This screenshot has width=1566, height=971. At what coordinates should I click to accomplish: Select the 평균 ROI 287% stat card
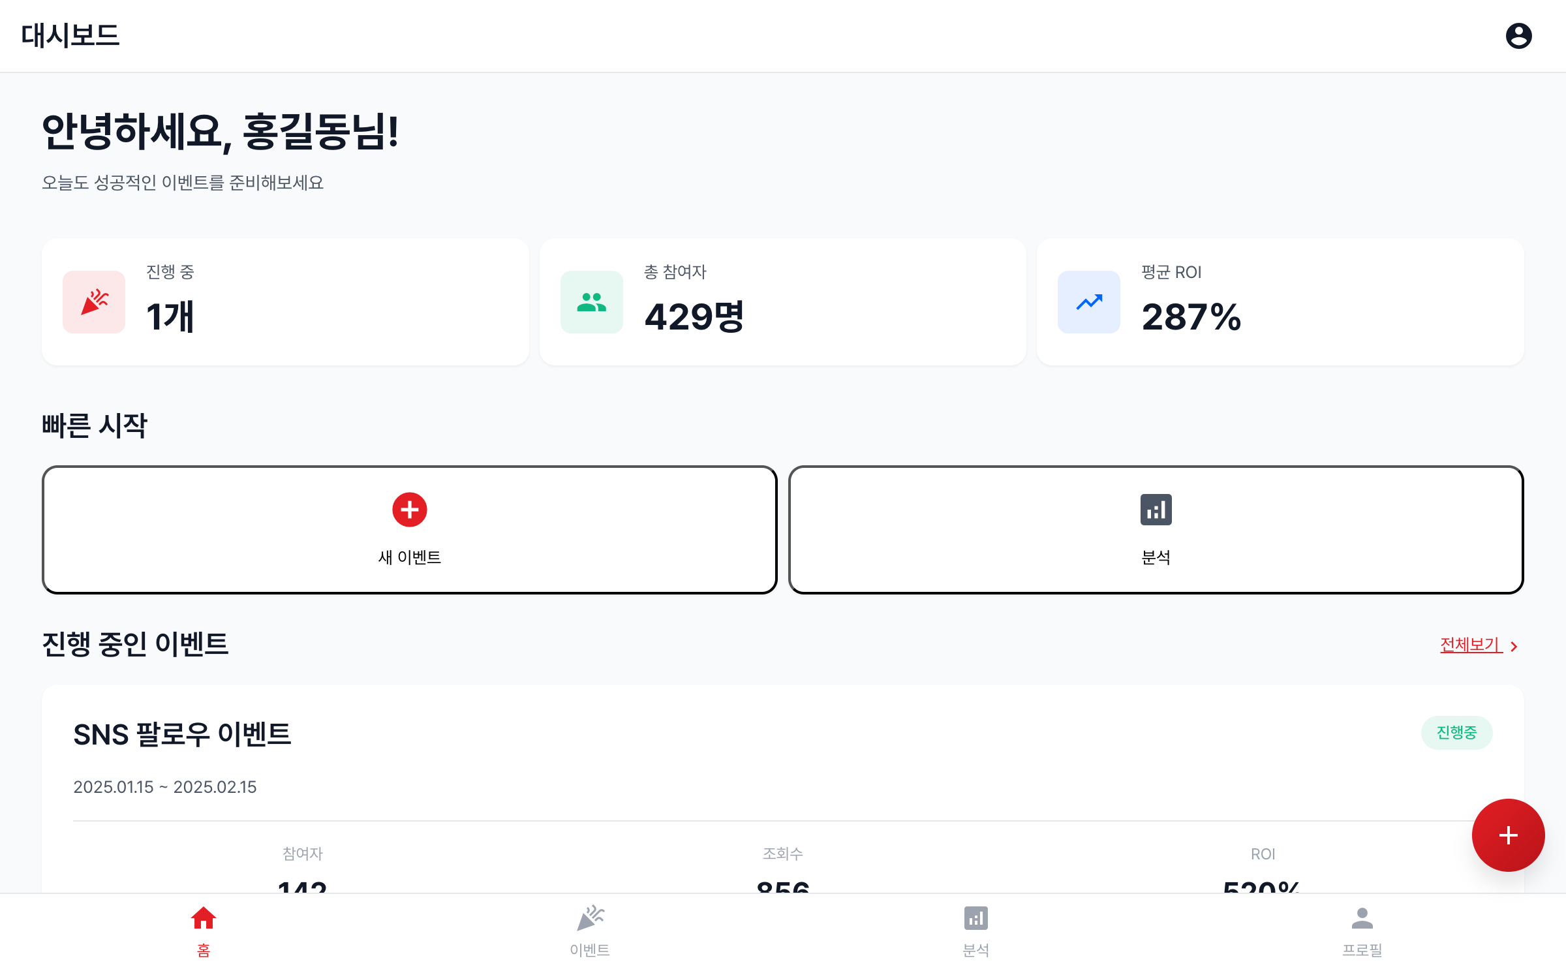click(1280, 302)
